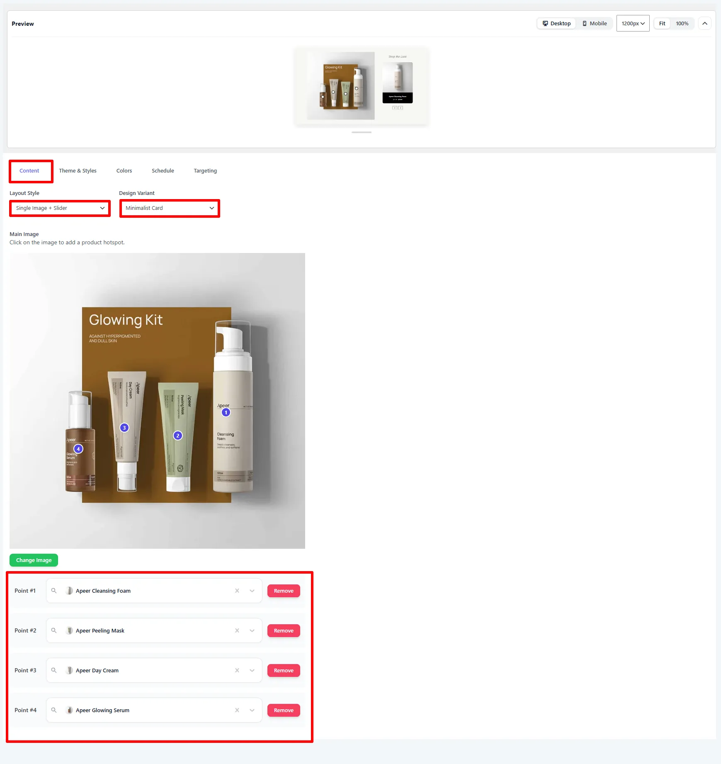The image size is (721, 764).
Task: Clear Apeer Cleansing Foam selection with X
Action: pyautogui.click(x=237, y=591)
